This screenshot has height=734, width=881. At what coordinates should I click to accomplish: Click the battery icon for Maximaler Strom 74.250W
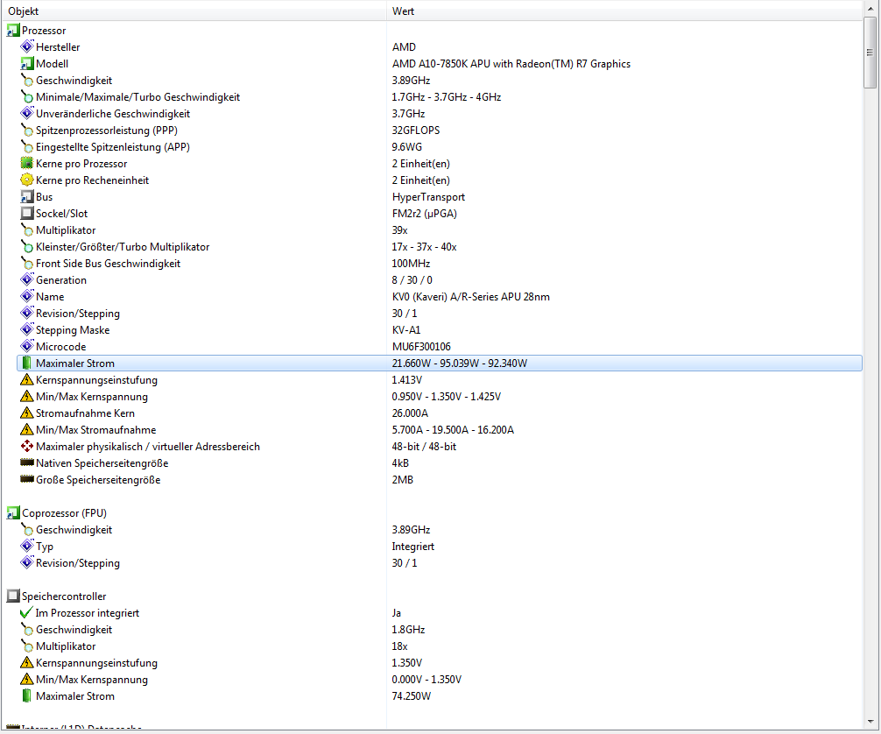pos(27,695)
